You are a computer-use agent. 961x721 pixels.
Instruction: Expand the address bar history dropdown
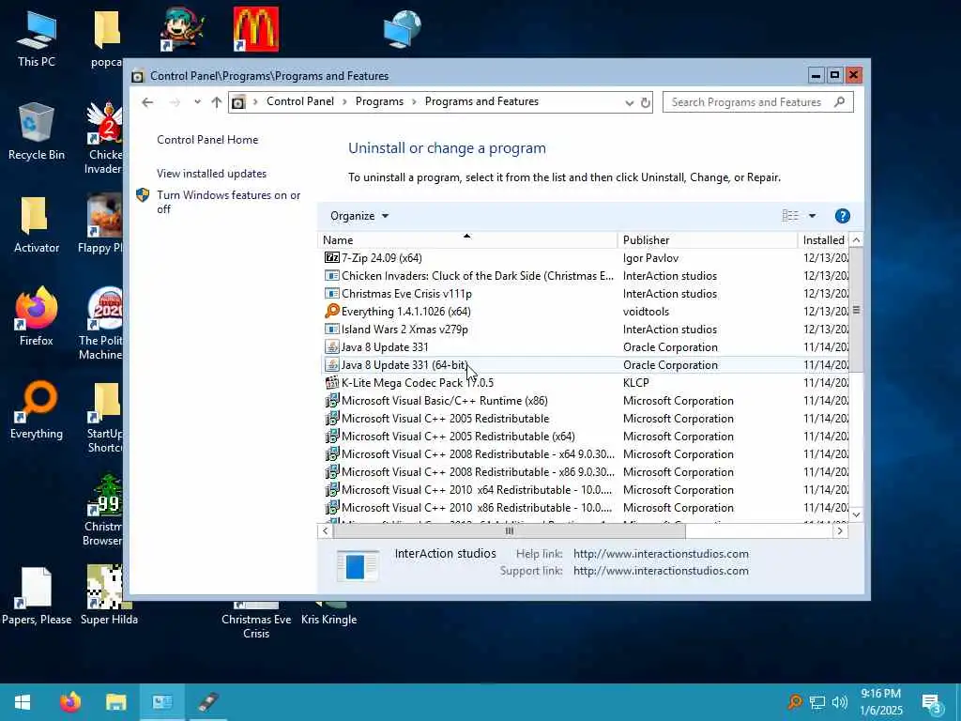coord(629,102)
